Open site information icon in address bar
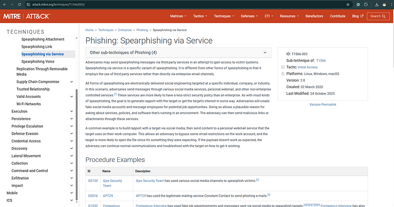 (x=28, y=4)
